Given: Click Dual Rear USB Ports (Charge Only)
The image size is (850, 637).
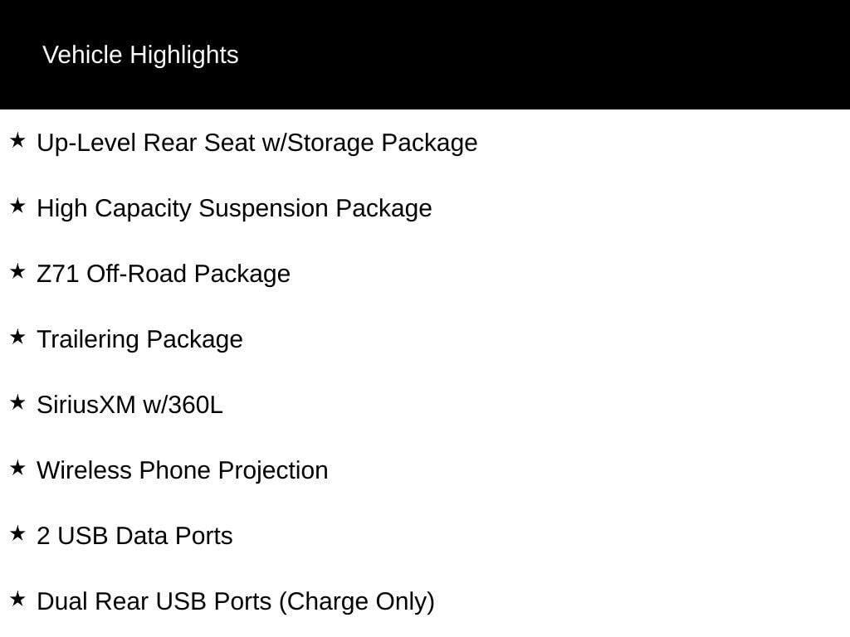Looking at the screenshot, I should [x=236, y=602].
